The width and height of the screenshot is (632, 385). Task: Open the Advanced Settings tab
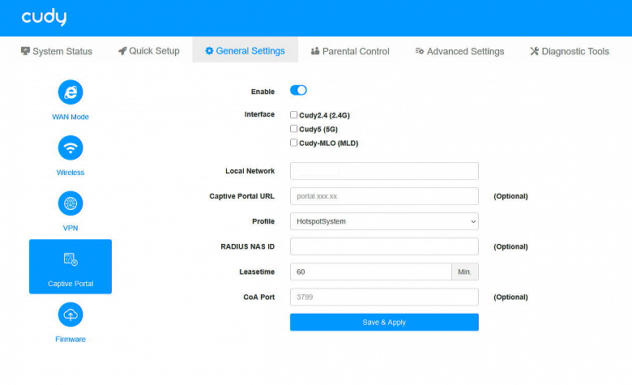[x=459, y=51]
